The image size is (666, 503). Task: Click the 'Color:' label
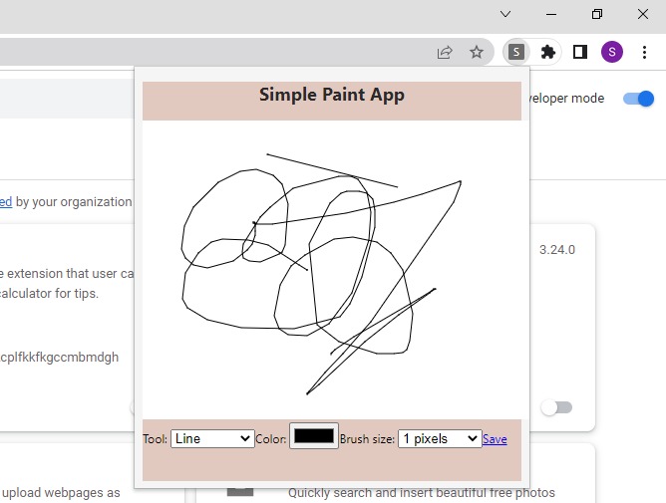(270, 439)
